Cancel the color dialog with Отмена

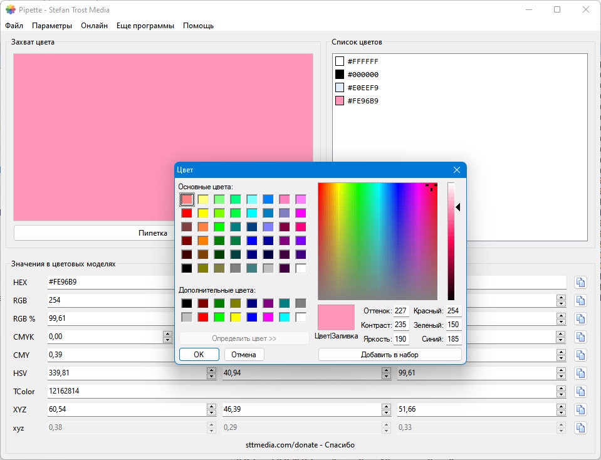[x=244, y=355]
